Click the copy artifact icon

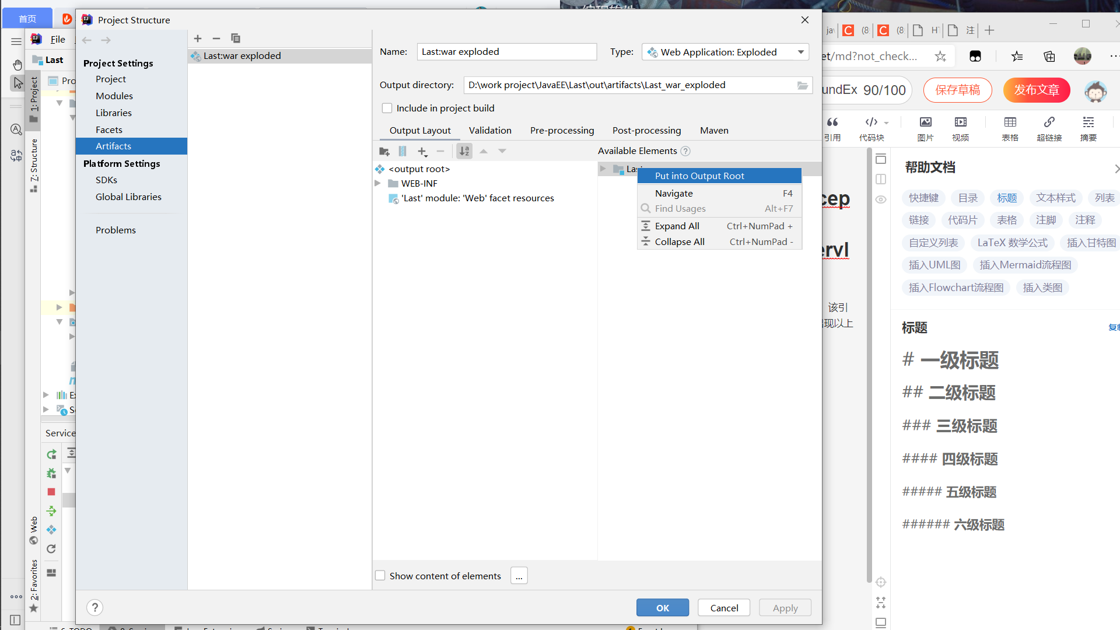pos(236,38)
